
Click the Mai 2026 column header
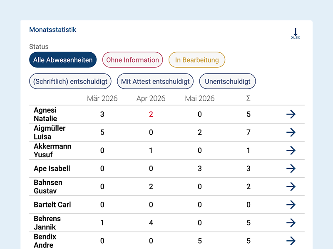(200, 98)
